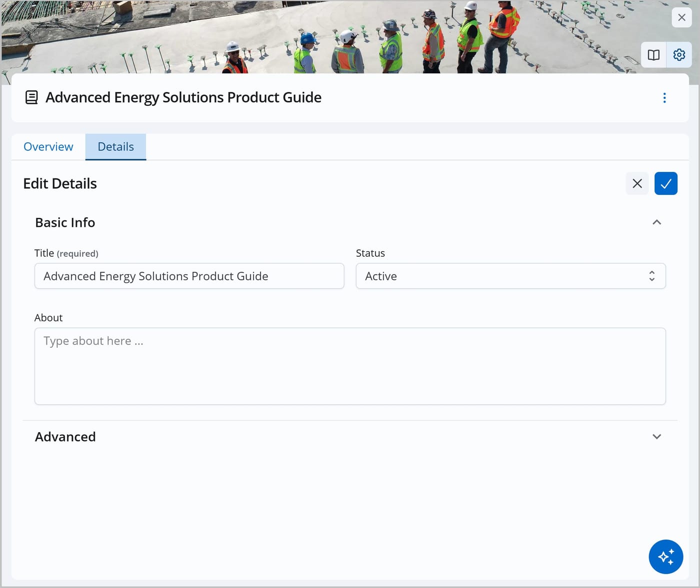Click the Basic Info section label
This screenshot has height=588, width=700.
(x=65, y=223)
